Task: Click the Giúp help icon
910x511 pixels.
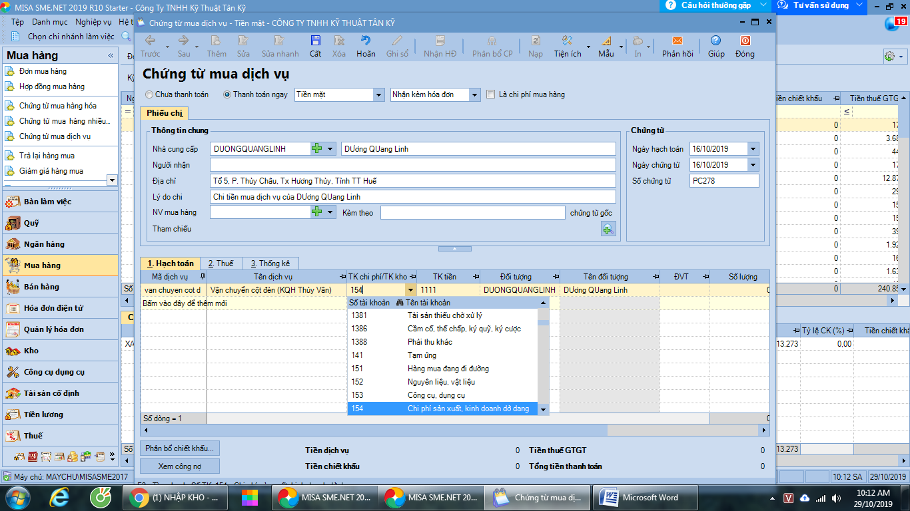Action: pyautogui.click(x=716, y=46)
